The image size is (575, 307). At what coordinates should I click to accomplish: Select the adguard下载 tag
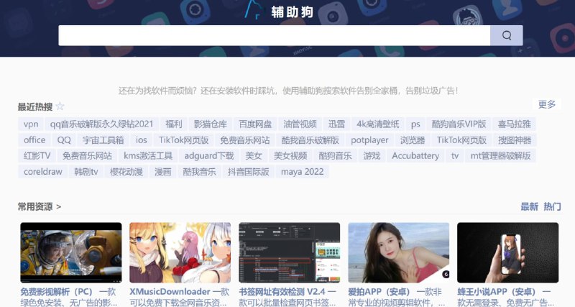click(x=208, y=155)
